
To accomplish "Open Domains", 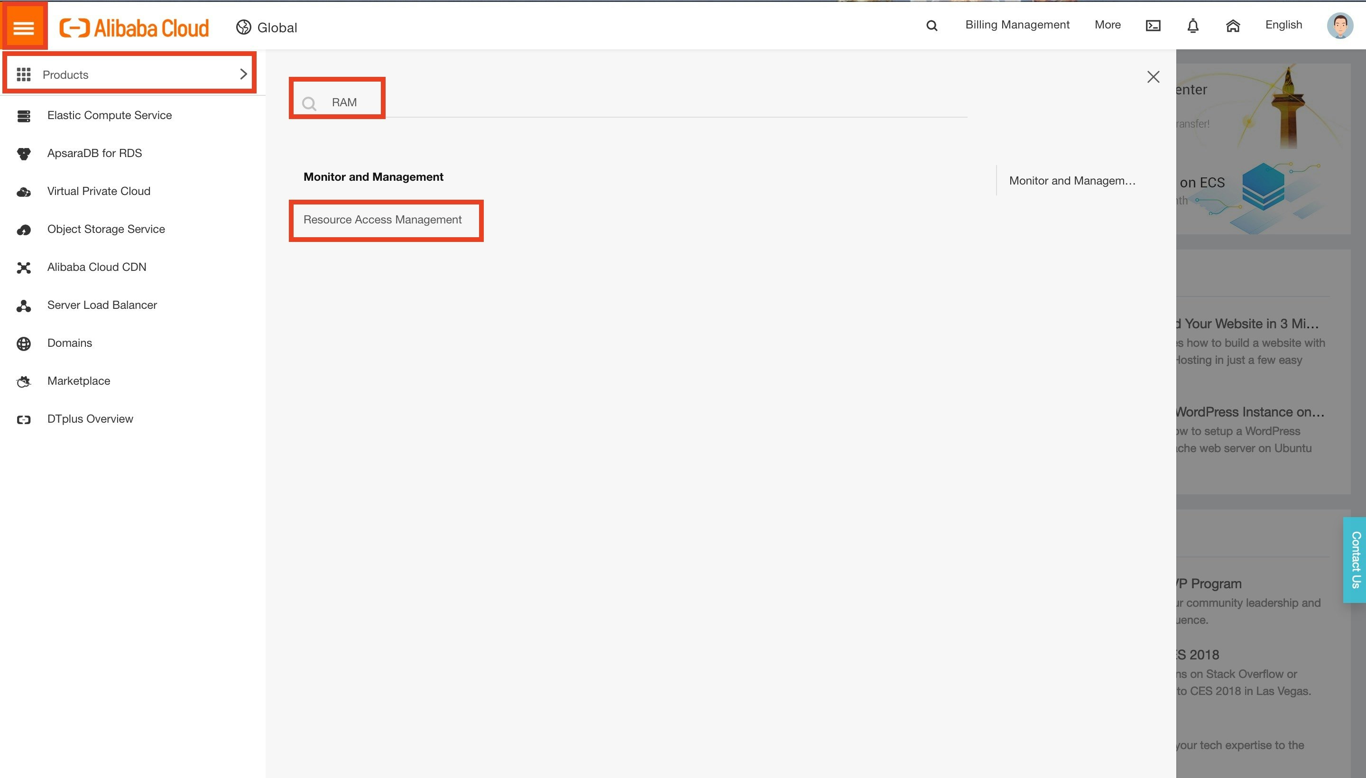I will click(69, 343).
